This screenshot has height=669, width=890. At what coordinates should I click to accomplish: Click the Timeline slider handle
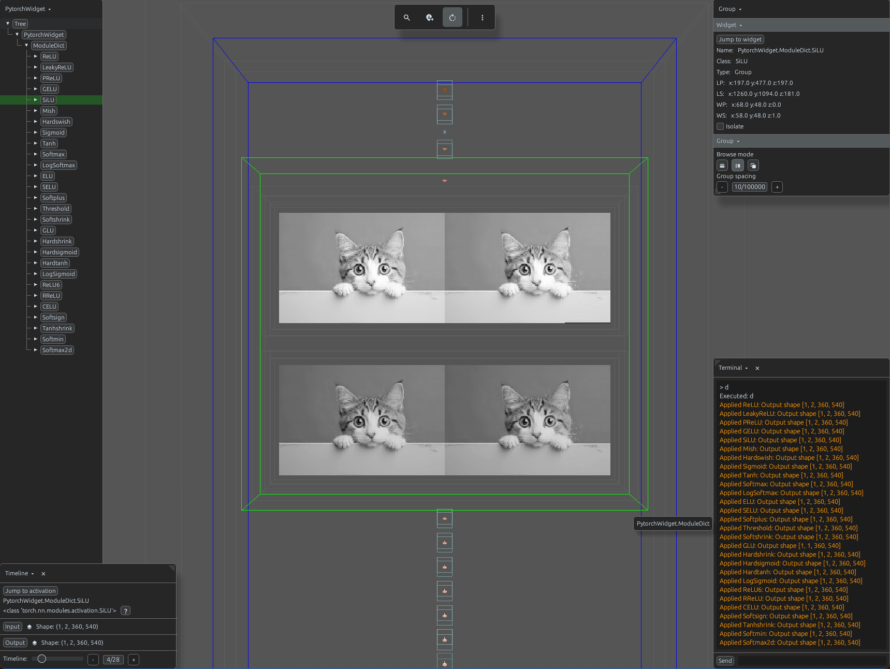[x=42, y=659]
